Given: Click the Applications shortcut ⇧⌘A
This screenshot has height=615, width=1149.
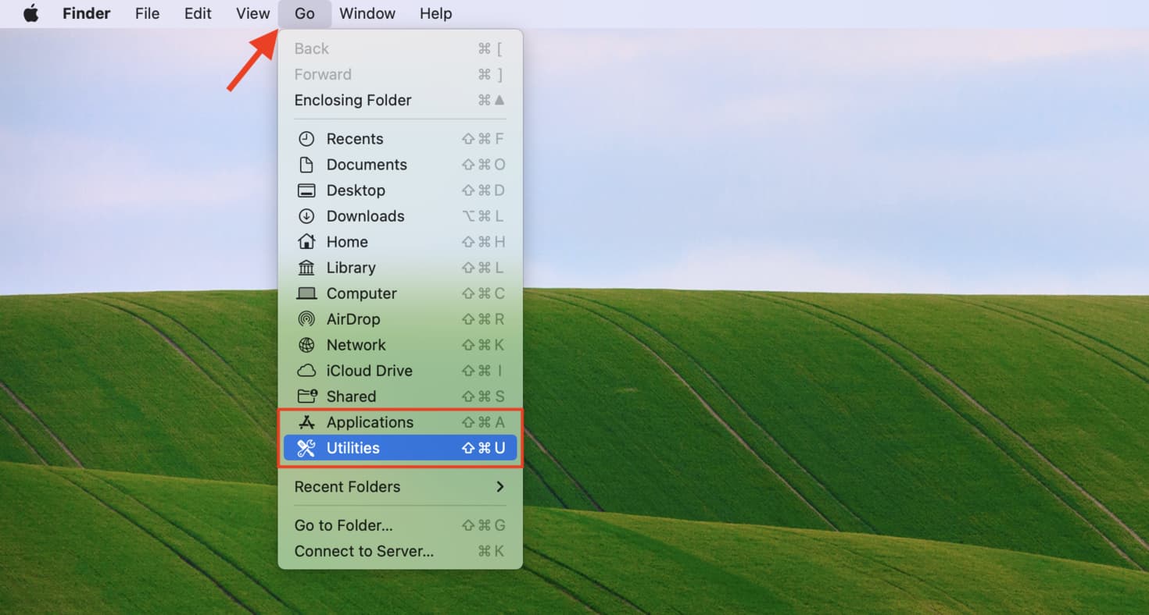Looking at the screenshot, I should pos(484,422).
